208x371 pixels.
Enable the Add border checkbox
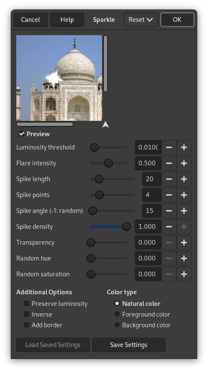[x=27, y=325]
